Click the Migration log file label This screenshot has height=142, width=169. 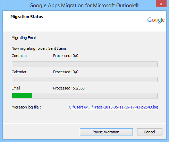coord(26,107)
